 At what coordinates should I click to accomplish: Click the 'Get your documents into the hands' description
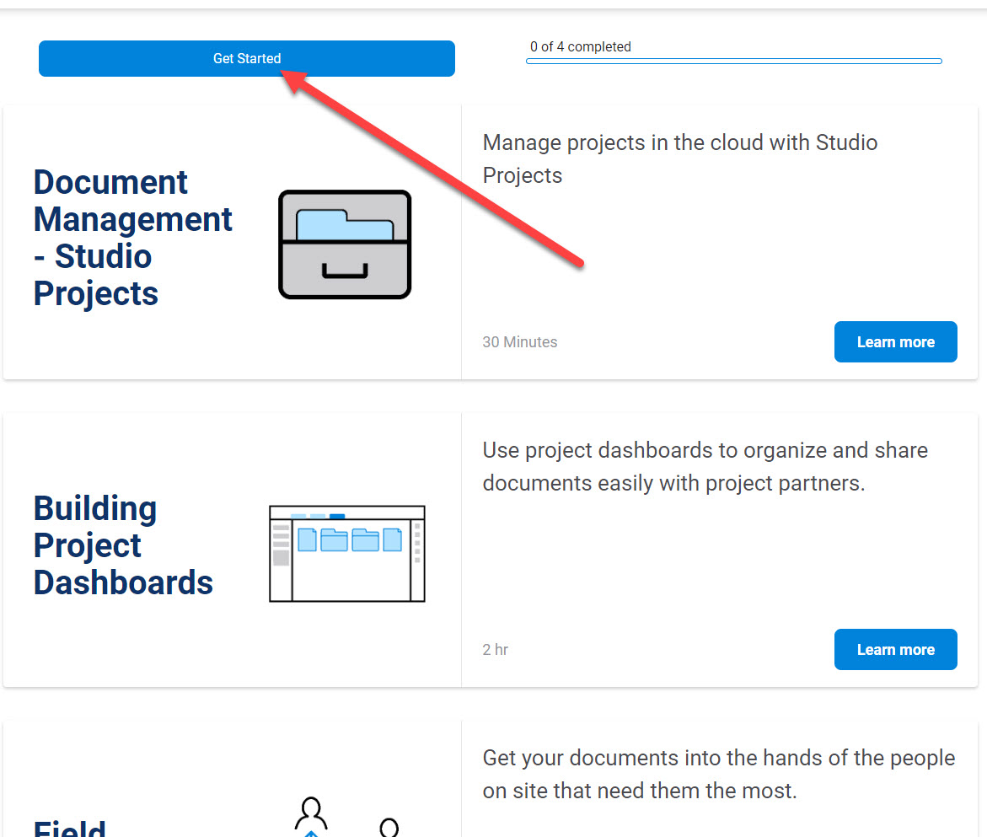(719, 774)
